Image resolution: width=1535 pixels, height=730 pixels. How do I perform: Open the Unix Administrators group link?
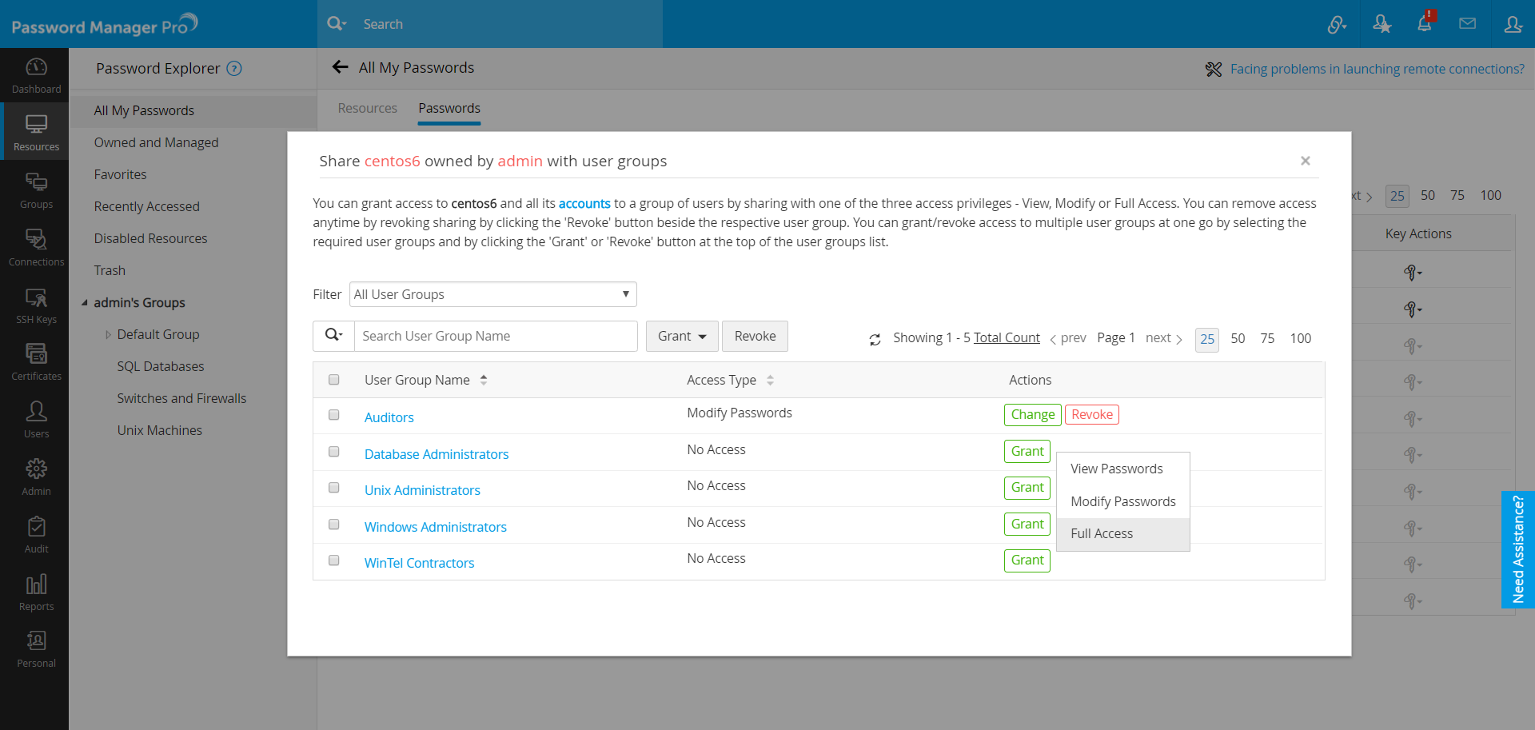pos(422,490)
